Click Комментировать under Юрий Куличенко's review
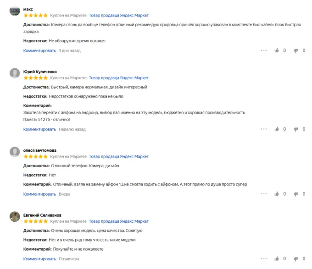 [x=39, y=129]
